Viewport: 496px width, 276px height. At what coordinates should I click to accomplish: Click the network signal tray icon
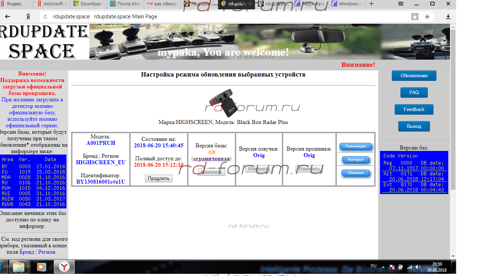click(x=409, y=267)
